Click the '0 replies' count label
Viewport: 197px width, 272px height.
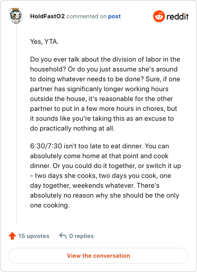[x=81, y=236]
